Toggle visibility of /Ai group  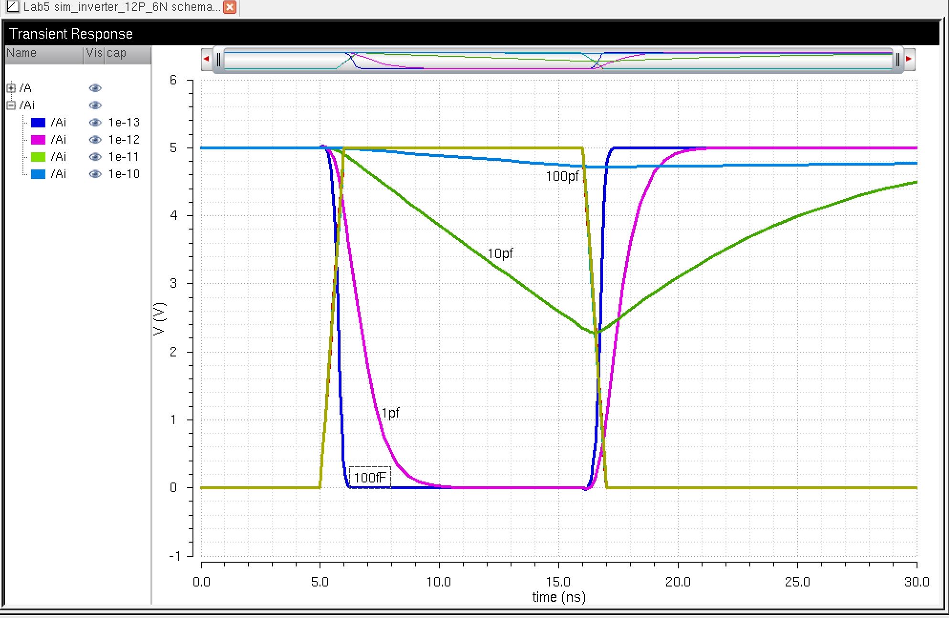click(95, 105)
